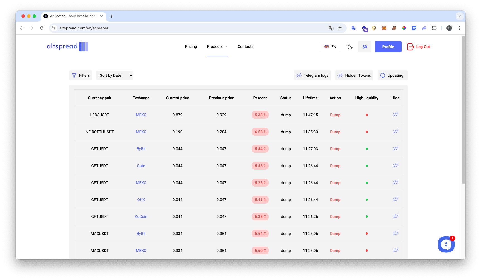Hide the GFTUSDT OKX row
The image size is (481, 280).
(395, 199)
